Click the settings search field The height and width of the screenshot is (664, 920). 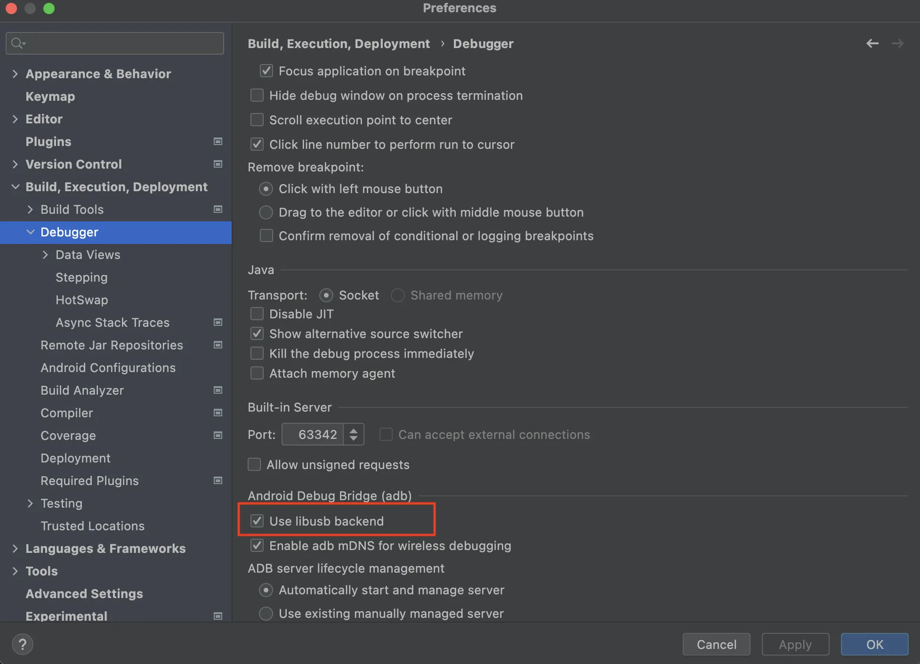point(122,43)
